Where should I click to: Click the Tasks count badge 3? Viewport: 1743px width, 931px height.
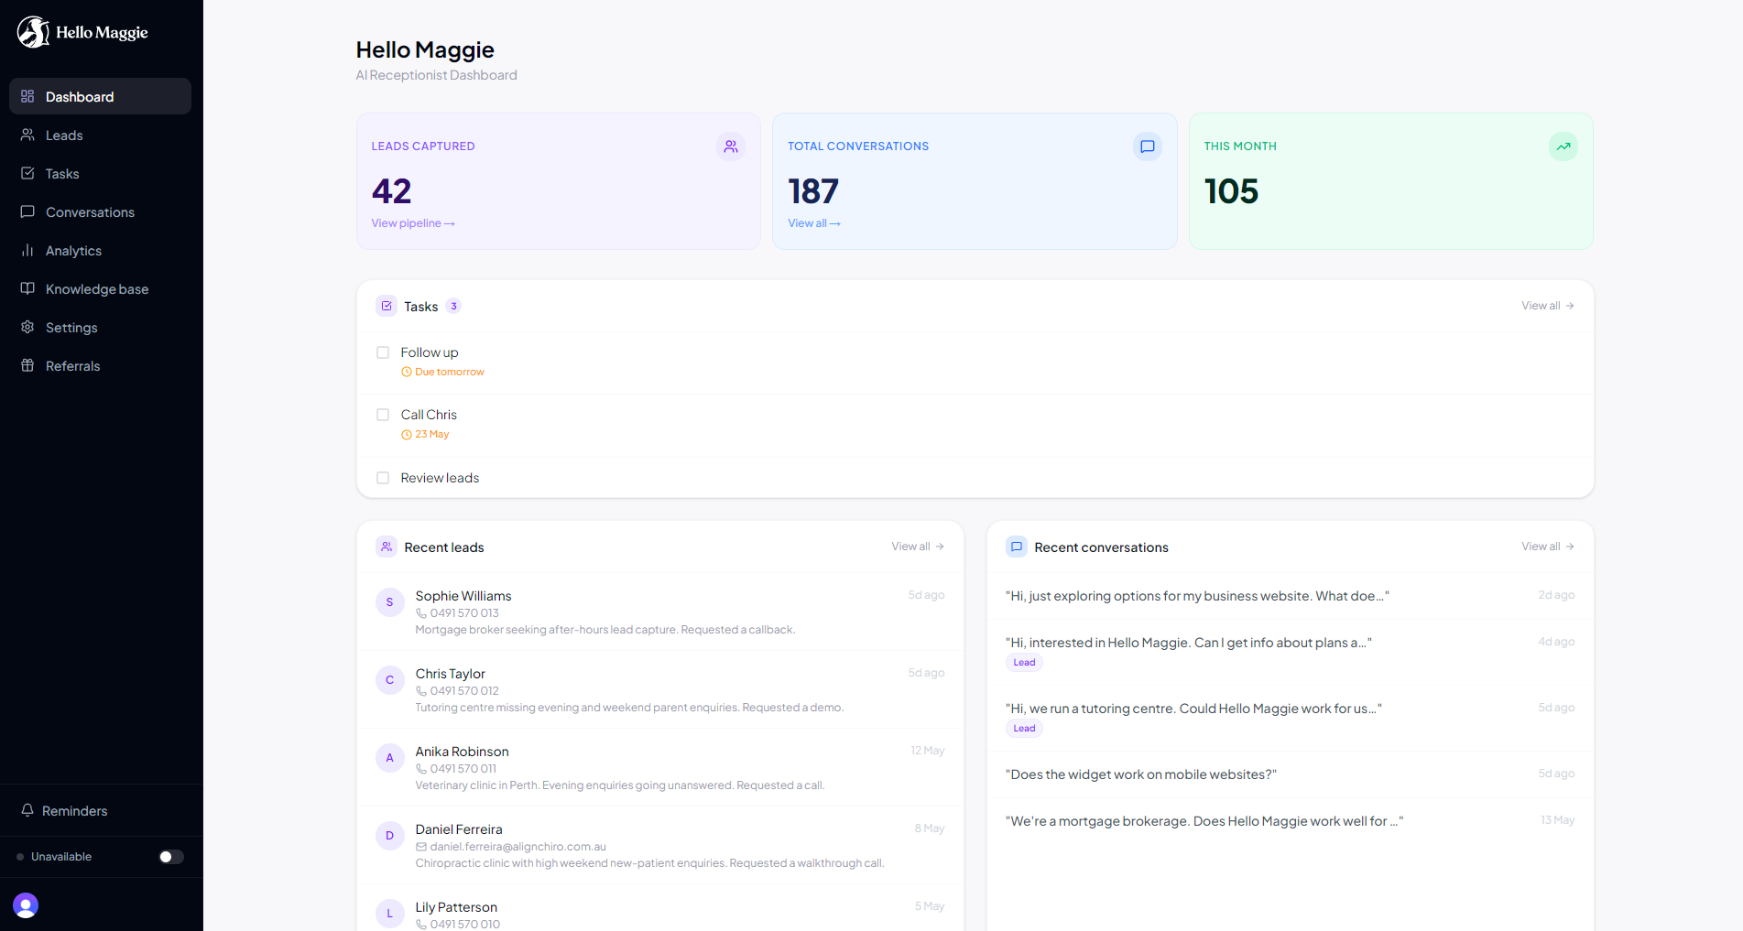[453, 306]
